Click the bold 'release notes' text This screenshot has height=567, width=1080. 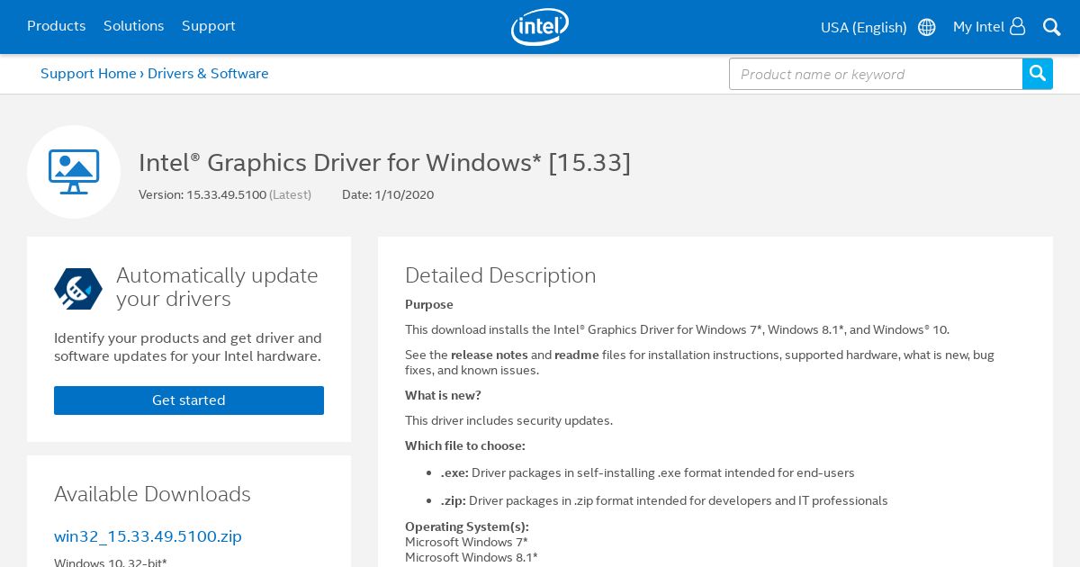pyautogui.click(x=490, y=355)
